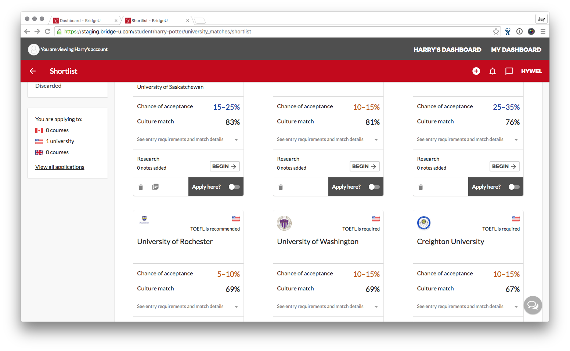
Task: Click the UK flag in applications summary
Action: [x=39, y=152]
